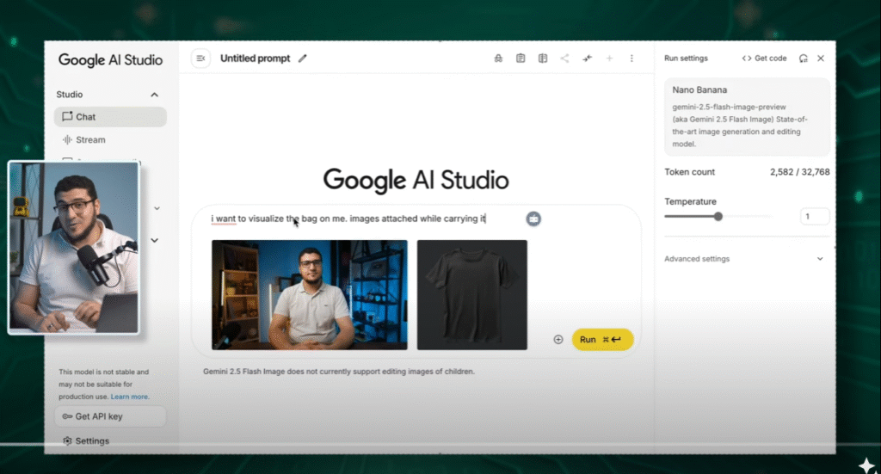
Task: Click the compare mode columns icon
Action: (543, 58)
